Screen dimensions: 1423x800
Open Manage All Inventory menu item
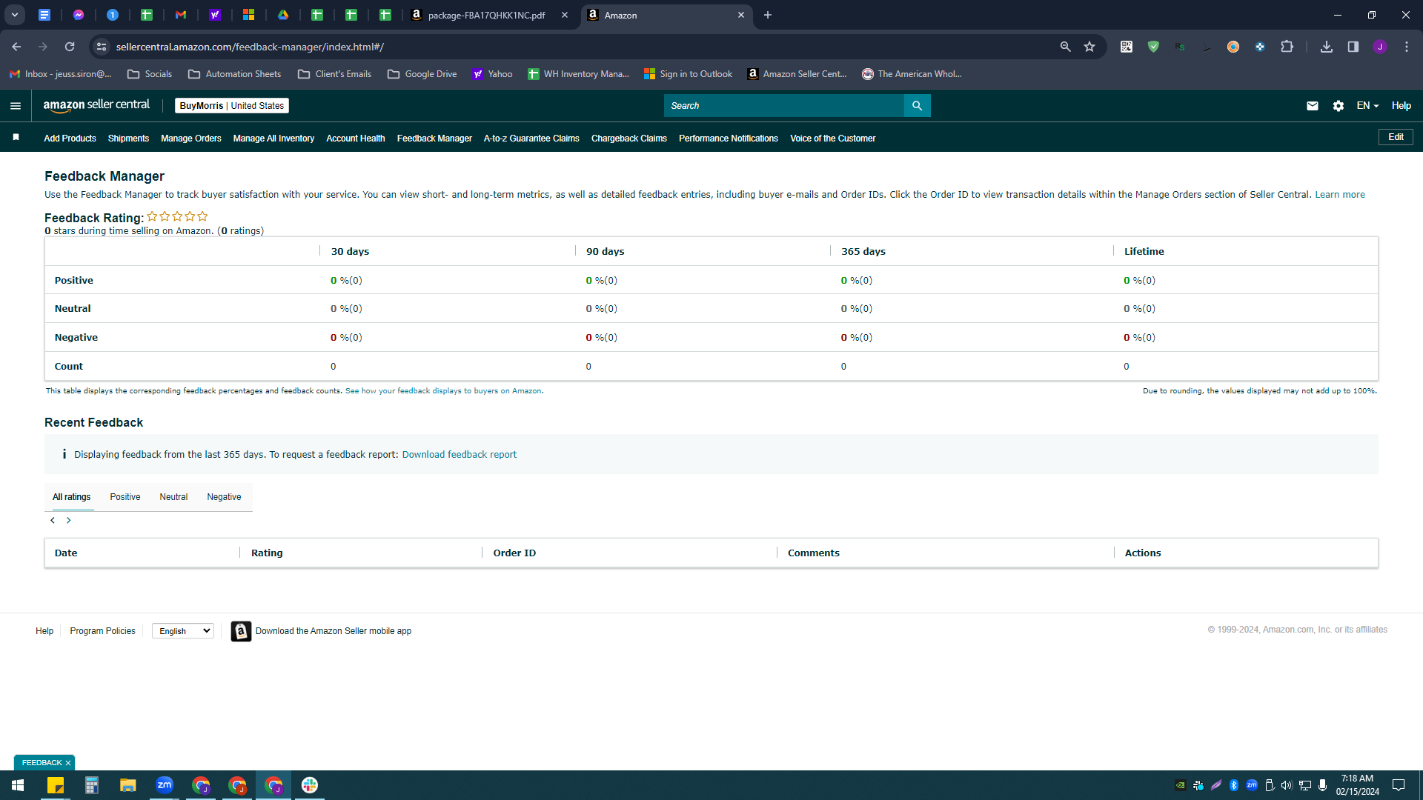click(273, 139)
